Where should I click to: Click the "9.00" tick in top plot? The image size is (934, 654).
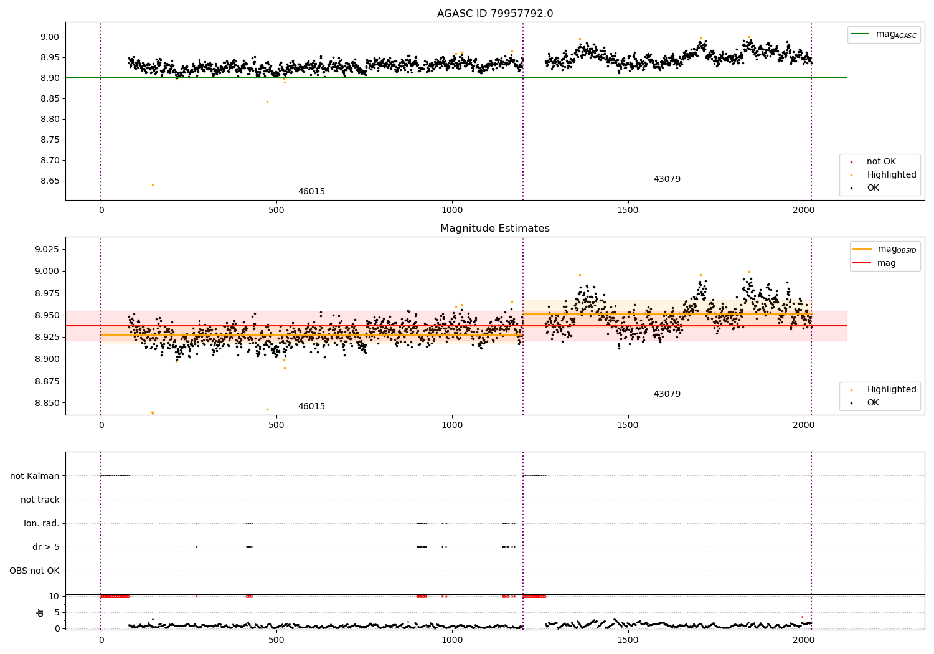point(49,37)
